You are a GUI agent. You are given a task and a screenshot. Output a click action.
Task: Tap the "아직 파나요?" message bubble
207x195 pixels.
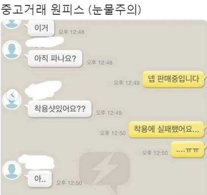(x=55, y=58)
